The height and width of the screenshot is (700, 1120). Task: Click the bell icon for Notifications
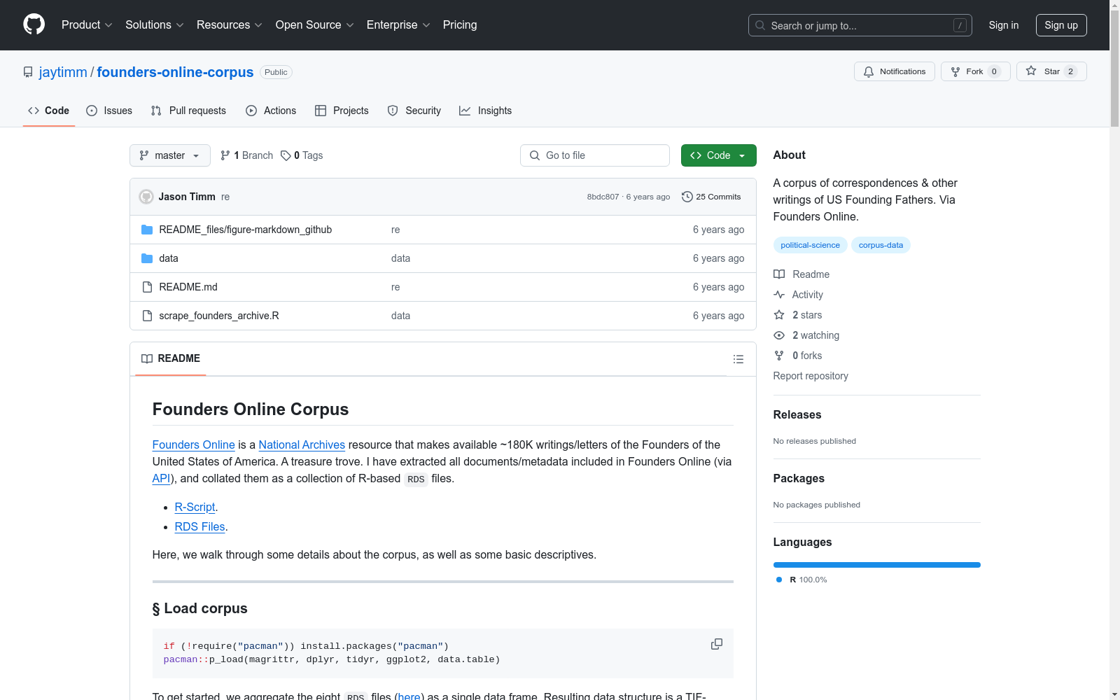(x=869, y=71)
